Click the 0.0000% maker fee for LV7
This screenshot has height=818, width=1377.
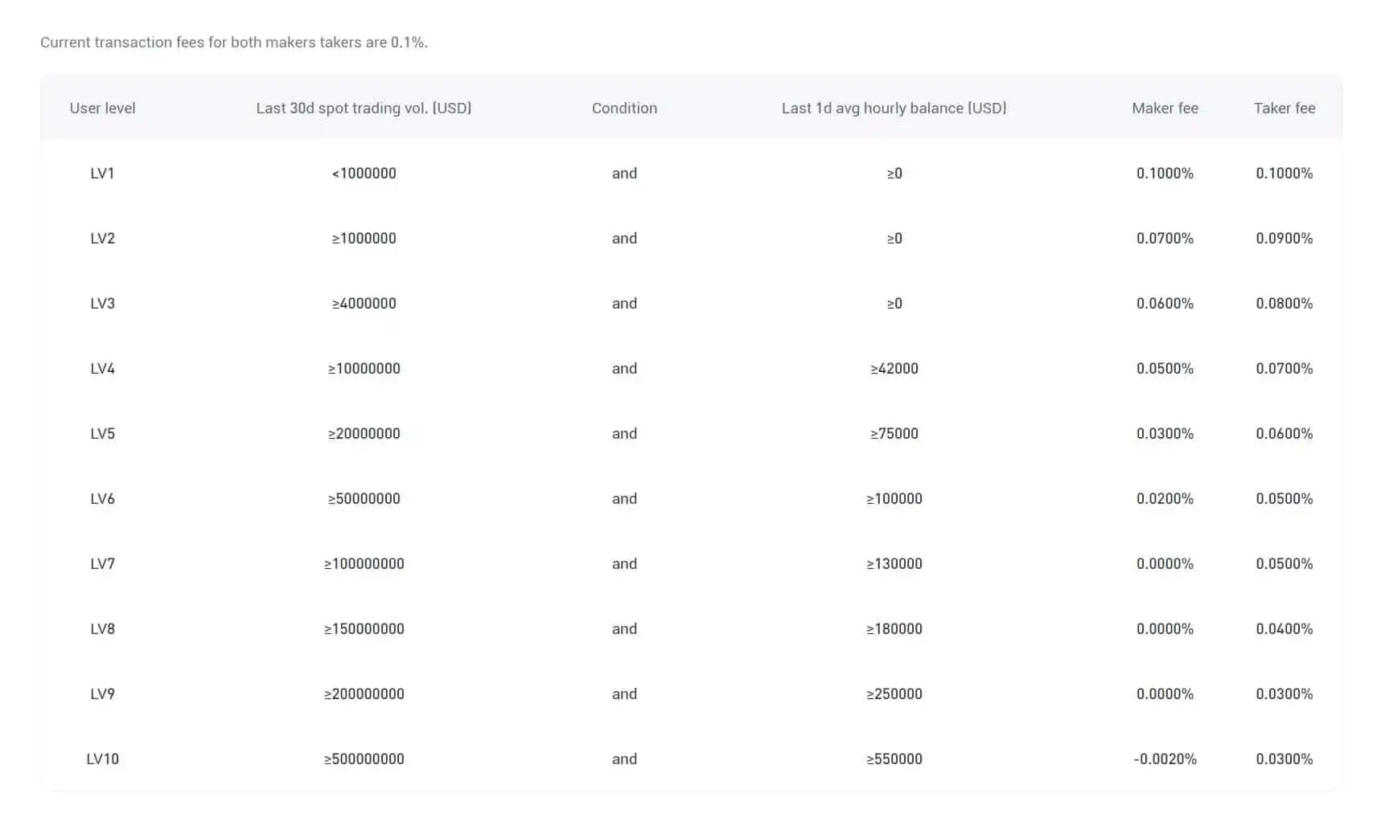(1164, 563)
